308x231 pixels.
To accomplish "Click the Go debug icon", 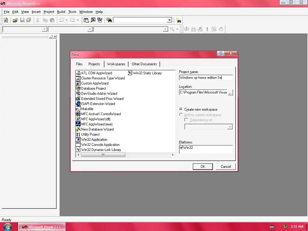I will click(214, 29).
